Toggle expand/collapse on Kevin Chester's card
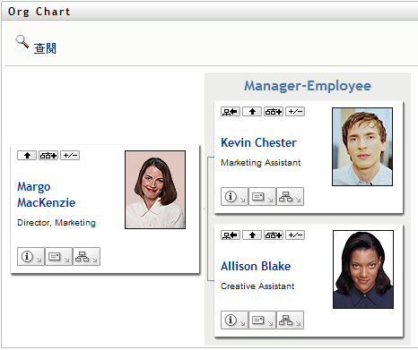 coord(295,112)
